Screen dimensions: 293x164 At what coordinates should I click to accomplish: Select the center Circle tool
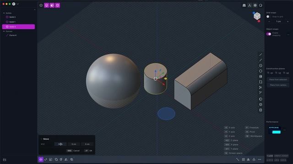point(260,66)
